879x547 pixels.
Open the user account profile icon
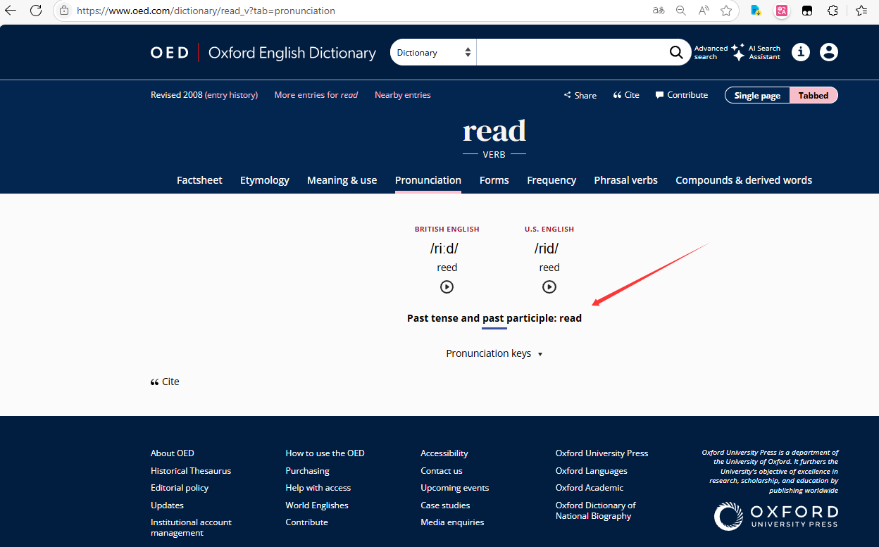point(829,52)
